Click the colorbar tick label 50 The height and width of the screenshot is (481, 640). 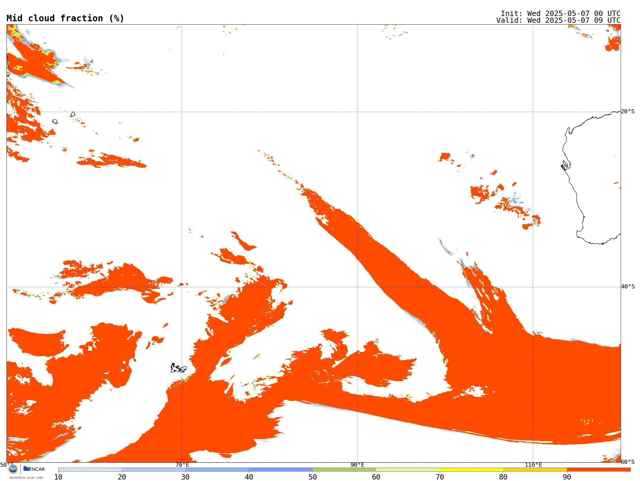click(x=313, y=477)
